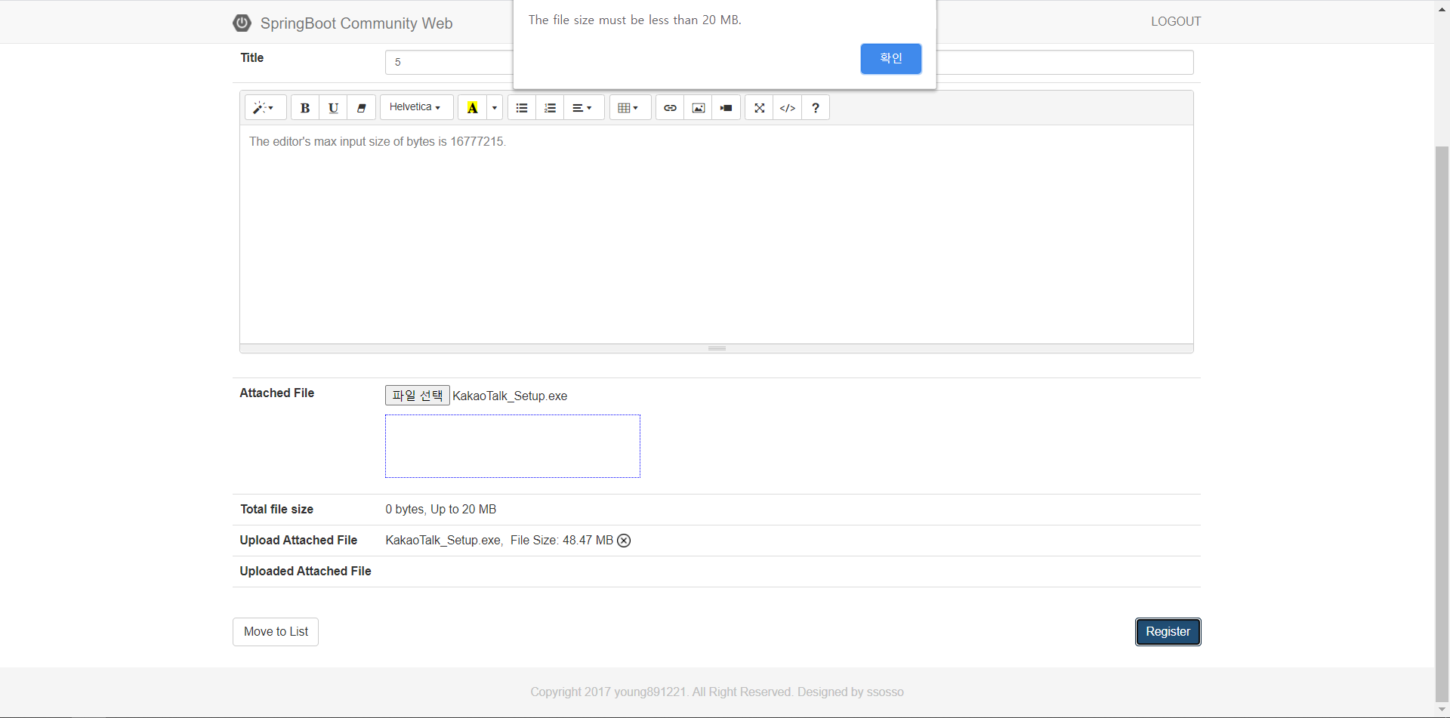
Task: Click the insert picture icon
Action: 699,108
